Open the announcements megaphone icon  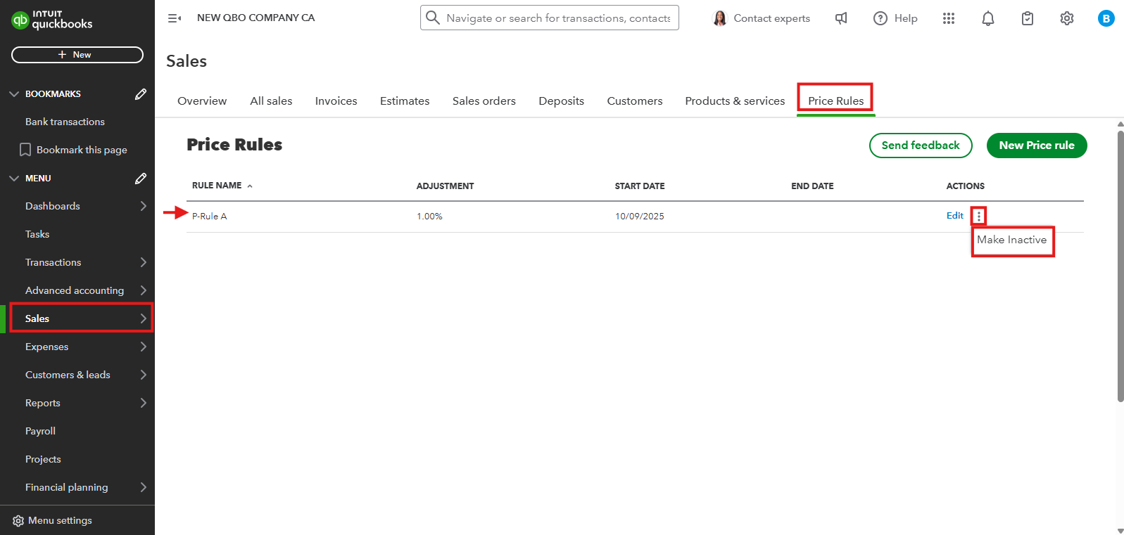(841, 18)
